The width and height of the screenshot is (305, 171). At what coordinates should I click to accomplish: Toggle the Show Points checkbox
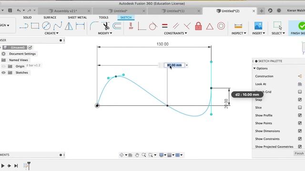[x=300, y=123]
